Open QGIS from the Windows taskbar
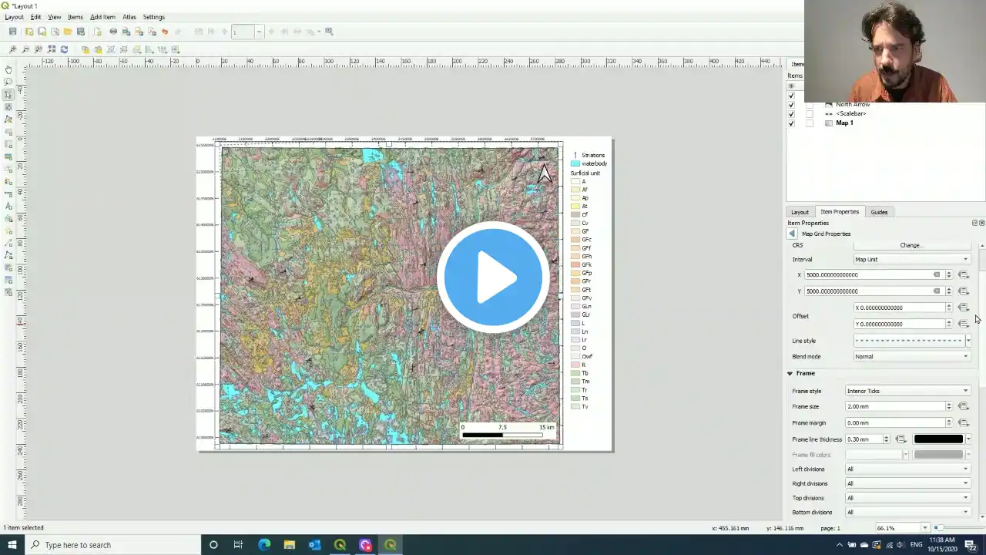Viewport: 986px width, 555px height. tap(340, 545)
